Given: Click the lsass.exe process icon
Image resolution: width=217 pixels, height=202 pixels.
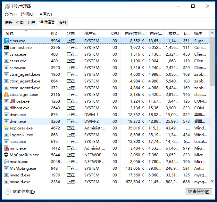Looking at the screenshot, I should [6, 141].
